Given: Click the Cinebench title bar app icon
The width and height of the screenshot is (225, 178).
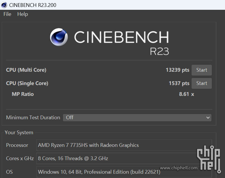Looking at the screenshot, I should tap(4, 5).
